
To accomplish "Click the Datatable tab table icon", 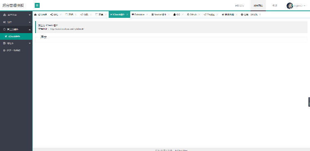I will [133, 14].
